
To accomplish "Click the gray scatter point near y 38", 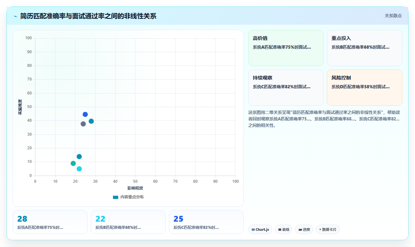I will [x=83, y=124].
